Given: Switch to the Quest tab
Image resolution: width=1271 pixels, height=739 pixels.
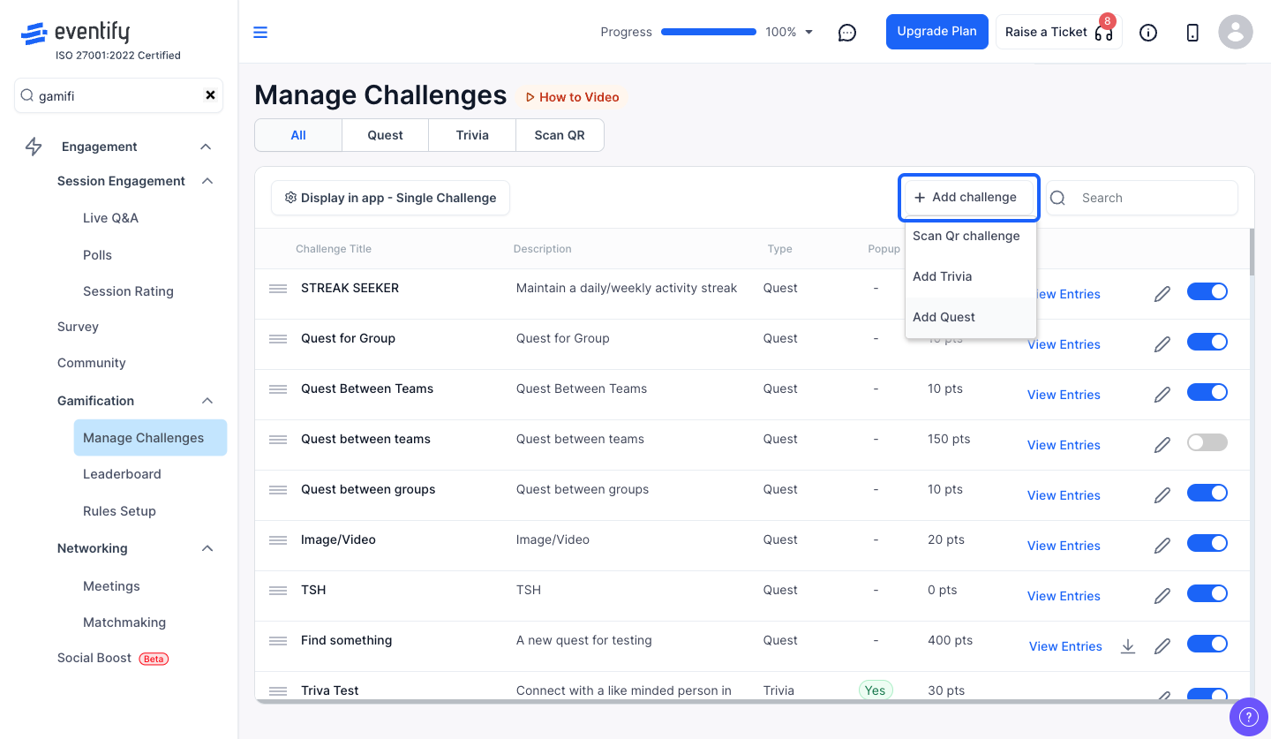Looking at the screenshot, I should coord(385,135).
